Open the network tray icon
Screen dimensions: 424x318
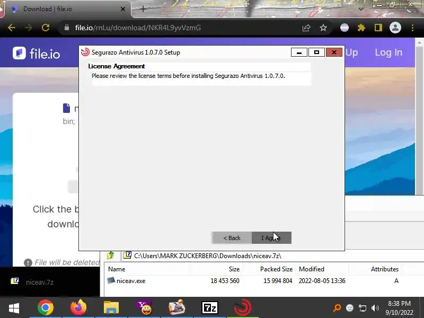pos(363,308)
